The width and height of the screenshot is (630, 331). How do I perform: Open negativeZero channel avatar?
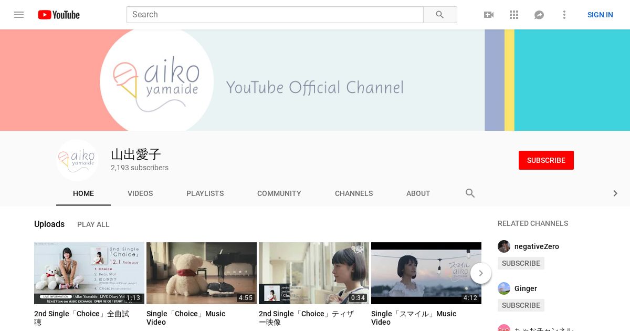coord(504,246)
